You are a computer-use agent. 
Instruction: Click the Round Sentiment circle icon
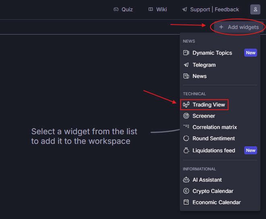coord(186,138)
